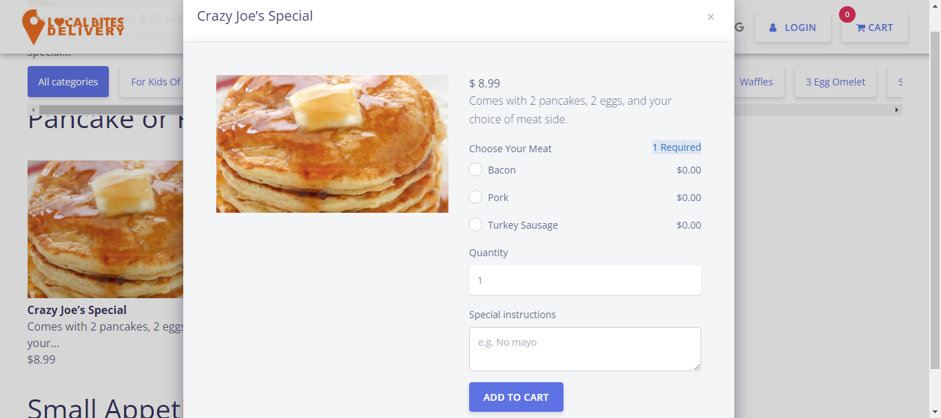
Task: Click right arrow of category scrollbar
Action: point(897,110)
